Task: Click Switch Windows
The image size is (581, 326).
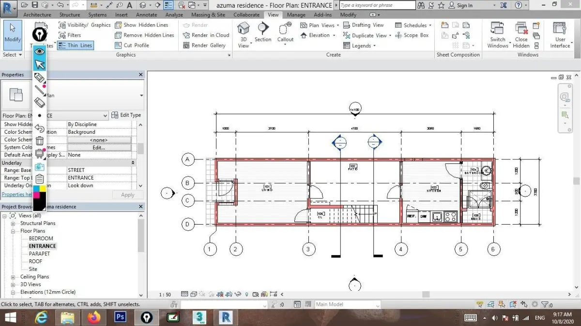Action: point(497,35)
